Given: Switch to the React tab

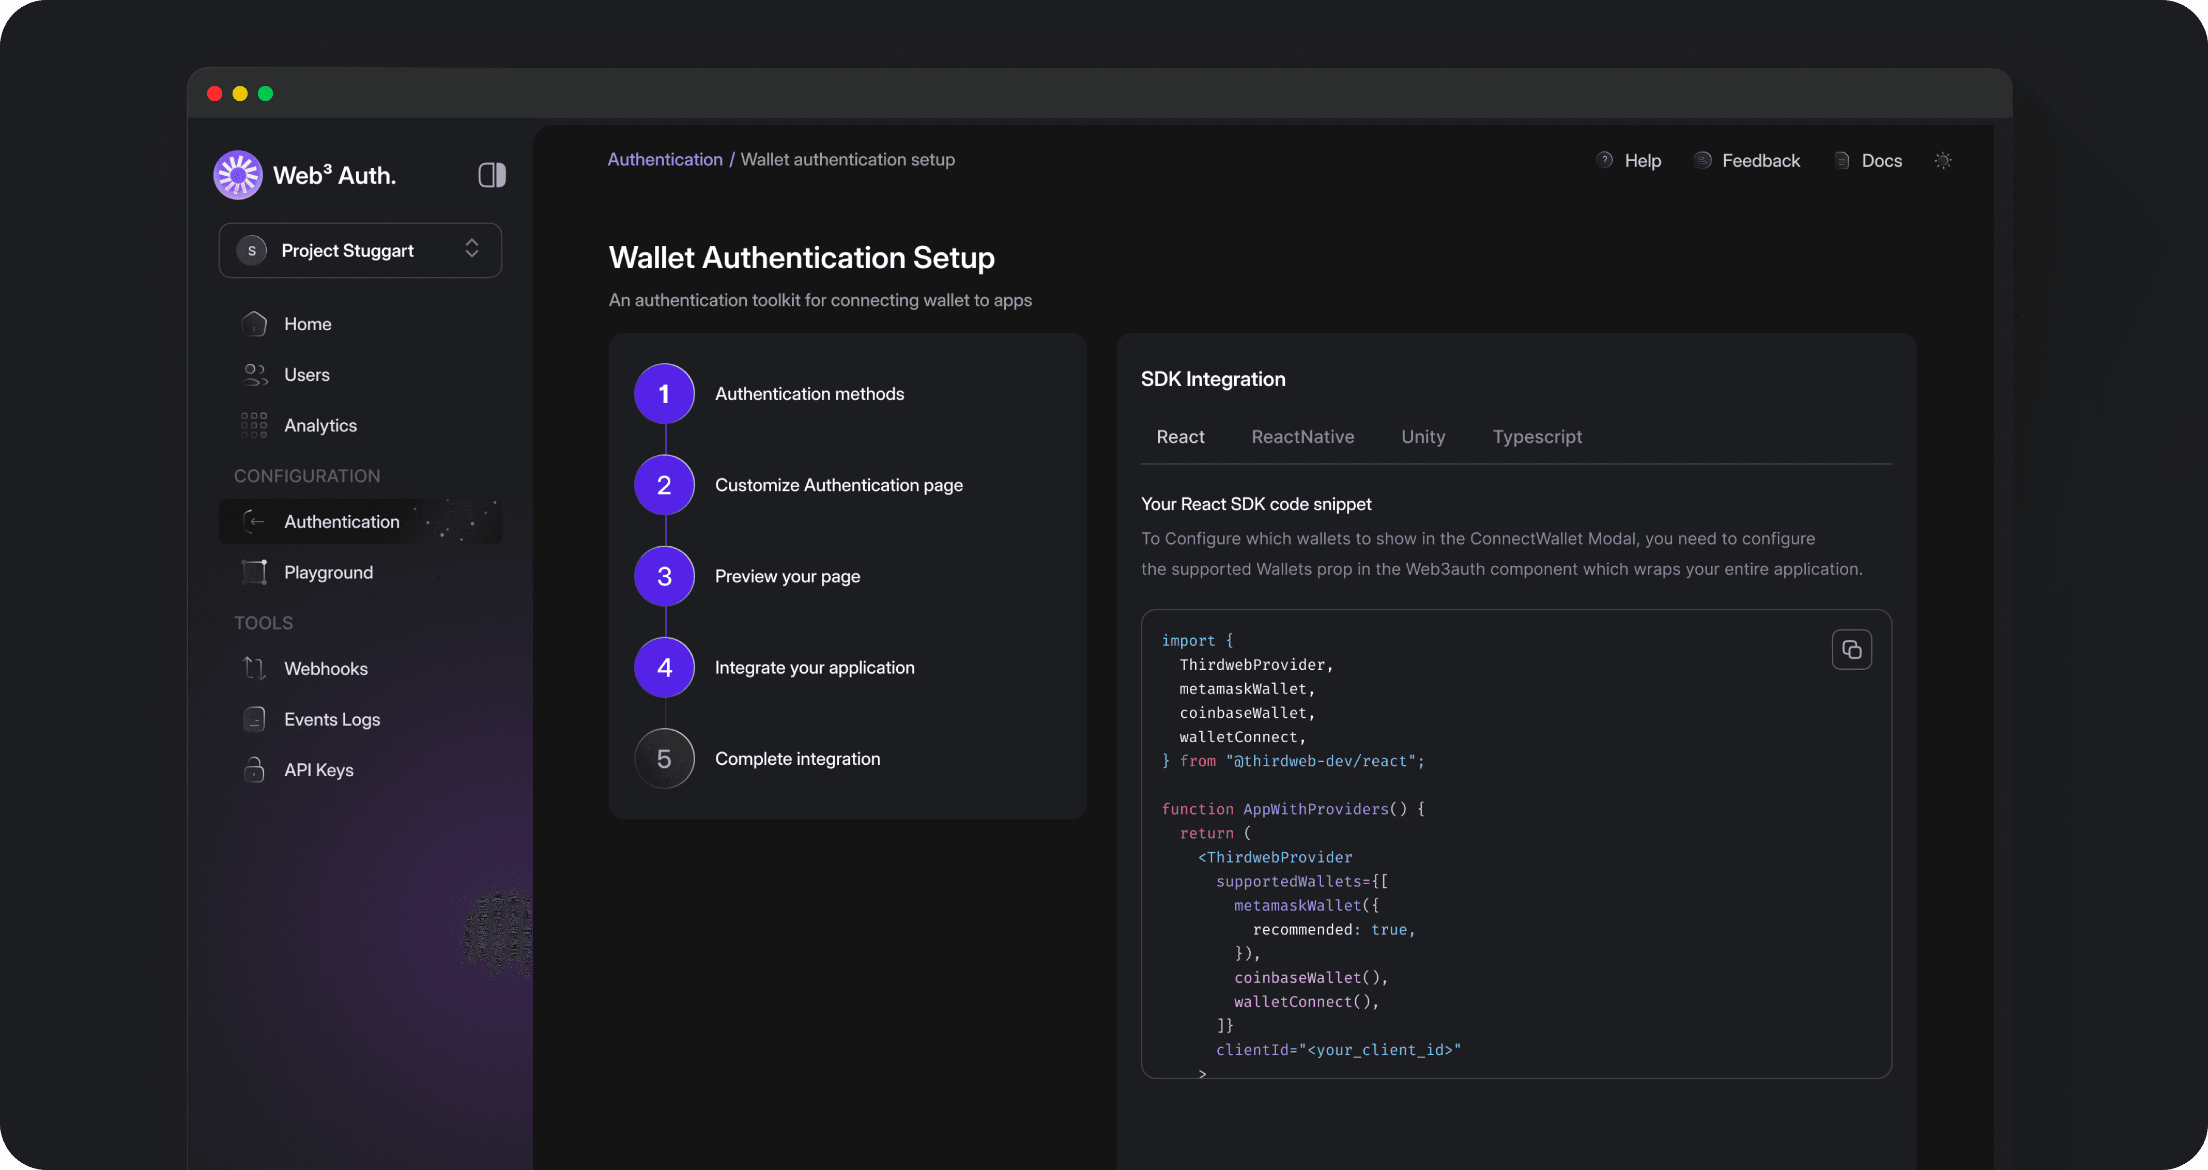Looking at the screenshot, I should click(1180, 436).
